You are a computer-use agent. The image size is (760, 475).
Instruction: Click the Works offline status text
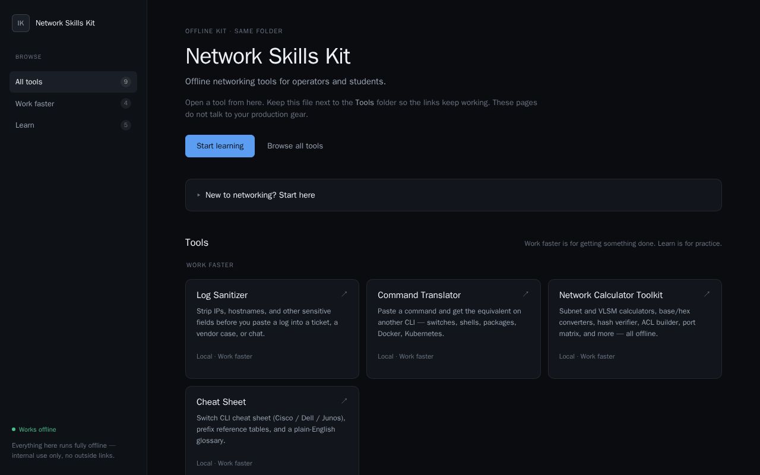click(x=37, y=429)
